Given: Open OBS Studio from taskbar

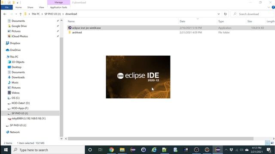Looking at the screenshot, I should 196,150.
